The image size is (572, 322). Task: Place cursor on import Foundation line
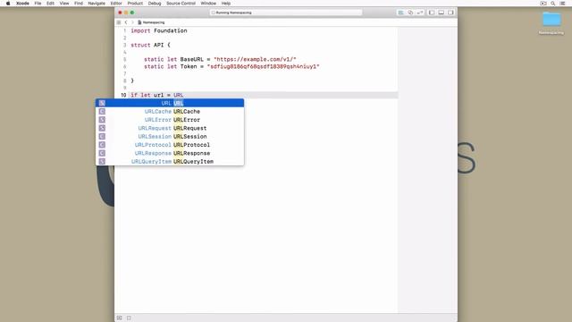coord(159,30)
